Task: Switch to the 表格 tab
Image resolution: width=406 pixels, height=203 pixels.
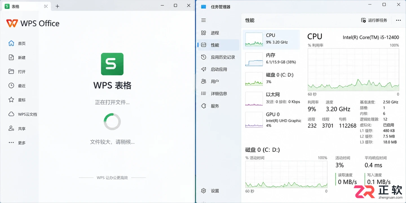Action: point(27,6)
